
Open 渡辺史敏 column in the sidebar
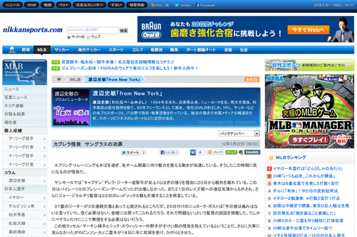pos(25,181)
